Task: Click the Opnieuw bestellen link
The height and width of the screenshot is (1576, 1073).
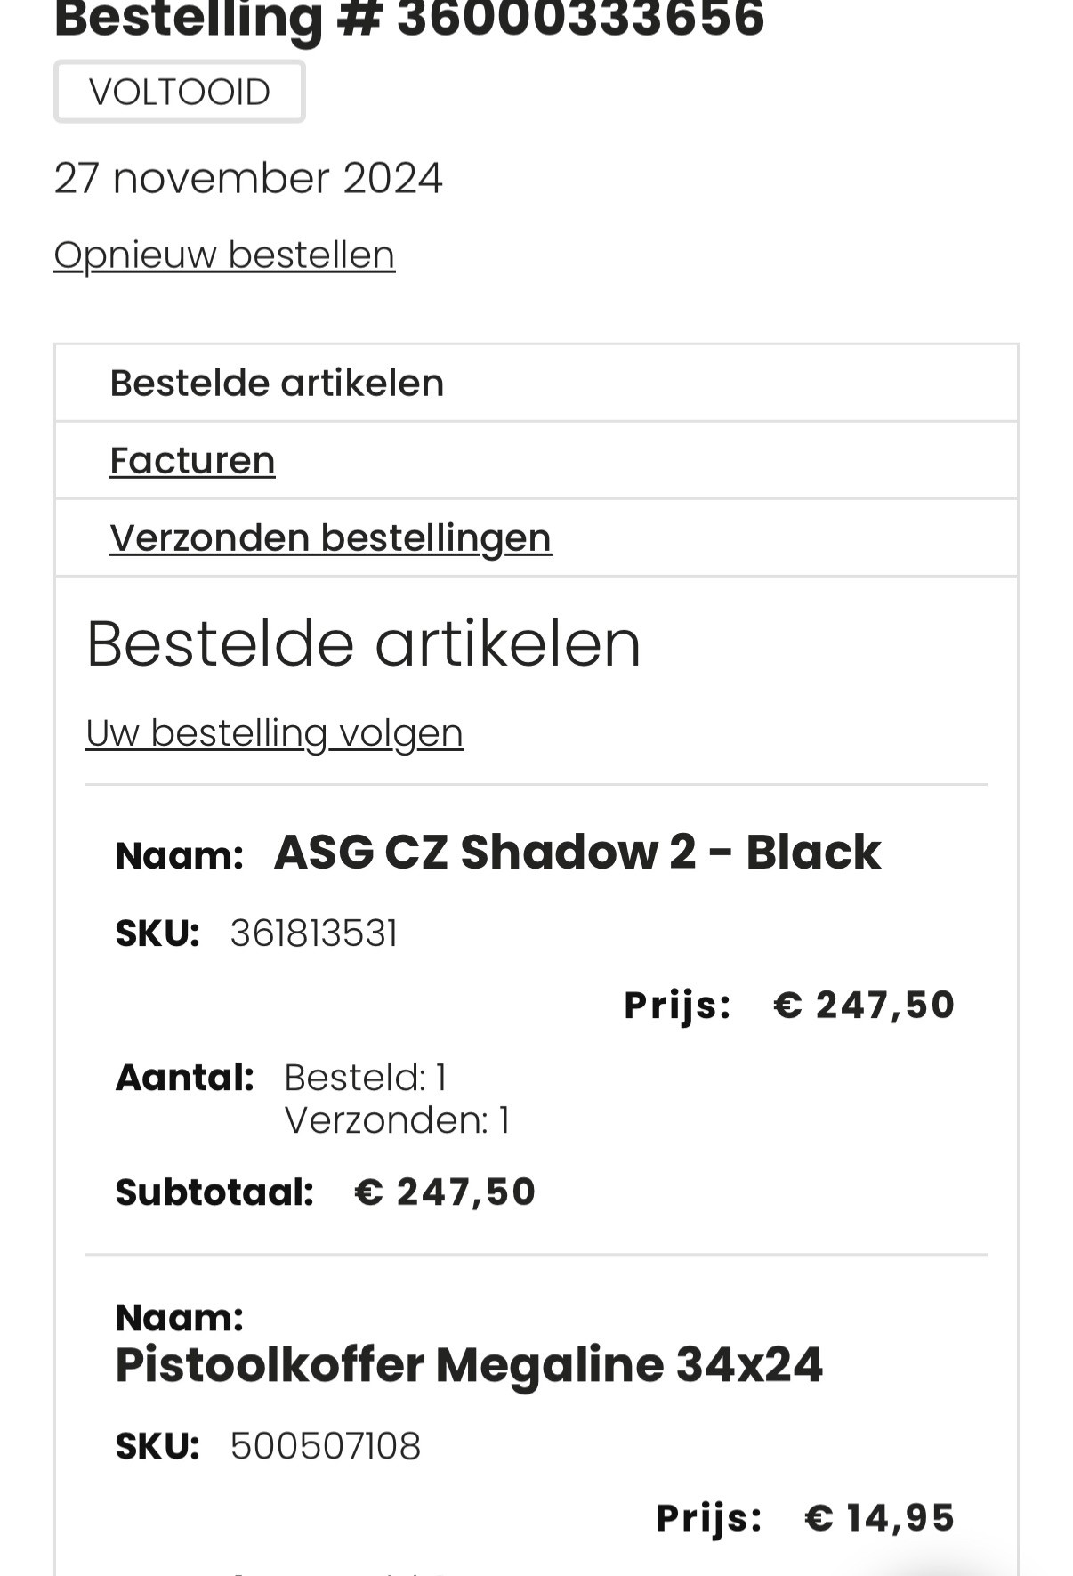Action: [224, 255]
